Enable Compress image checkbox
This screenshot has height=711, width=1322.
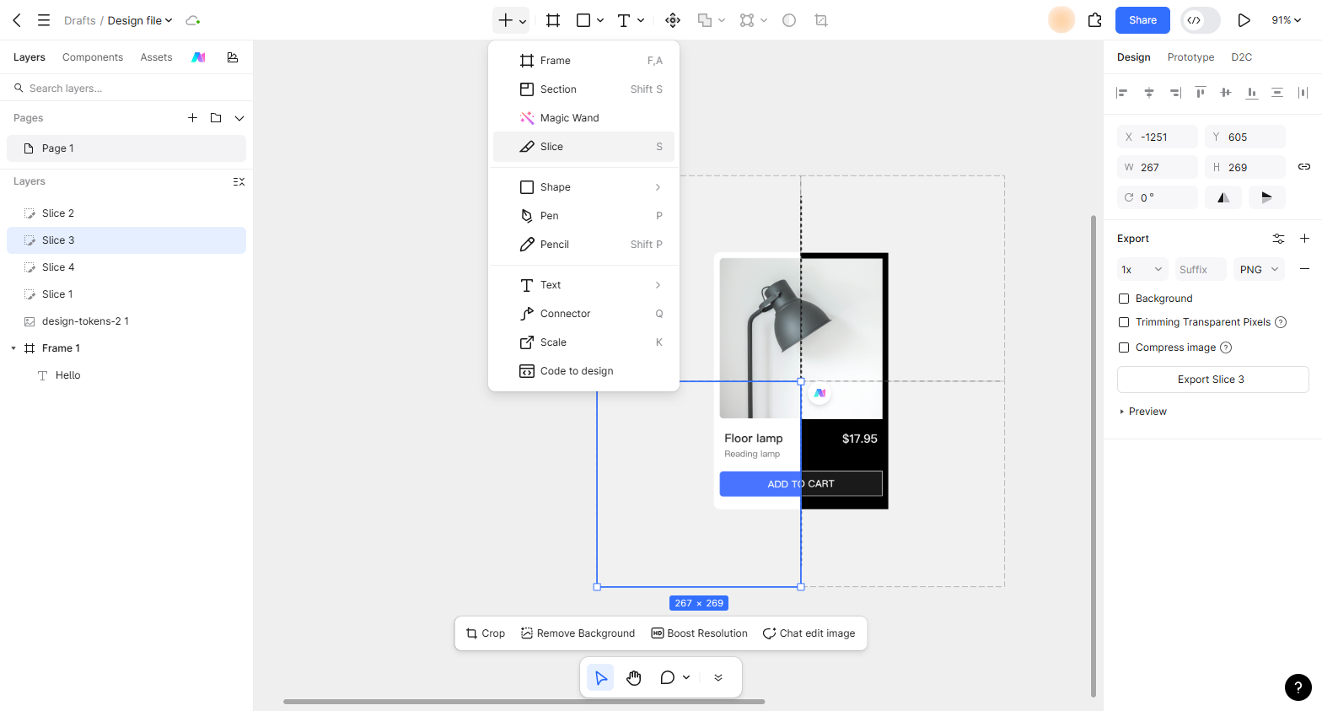(1124, 347)
